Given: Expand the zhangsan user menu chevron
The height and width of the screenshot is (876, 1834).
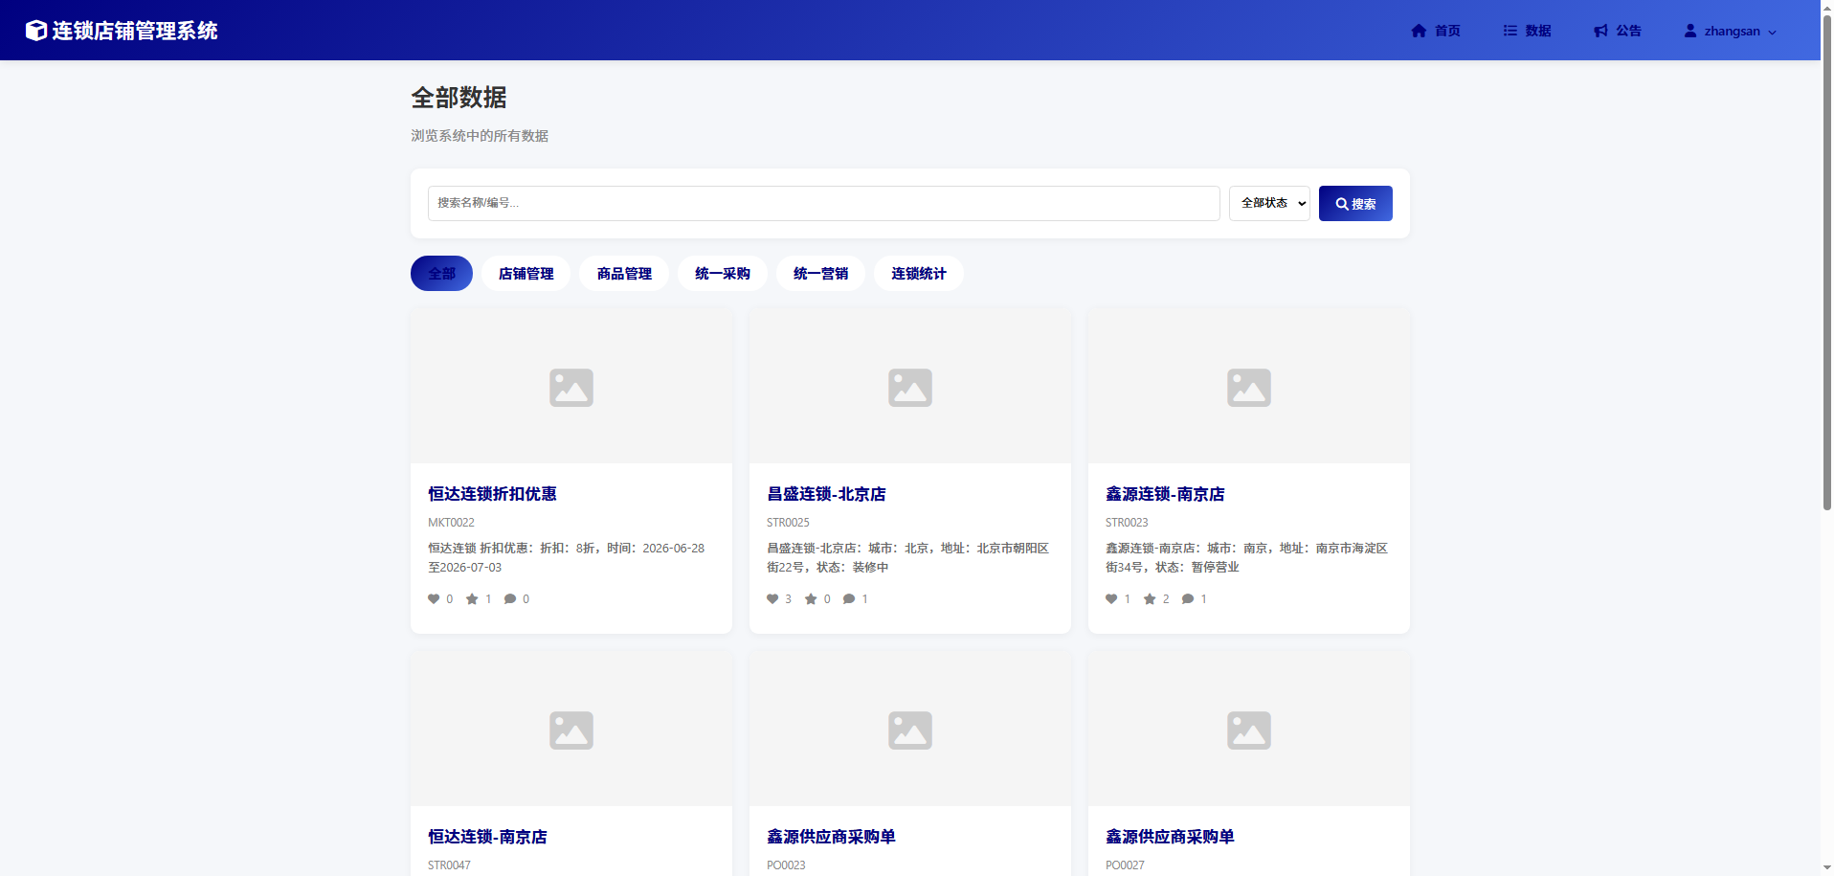Looking at the screenshot, I should 1772,32.
